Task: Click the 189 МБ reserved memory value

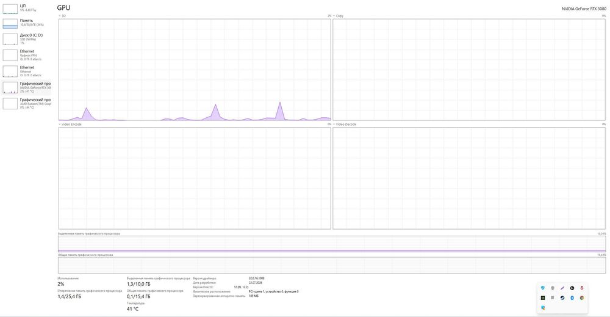Action: point(253,296)
